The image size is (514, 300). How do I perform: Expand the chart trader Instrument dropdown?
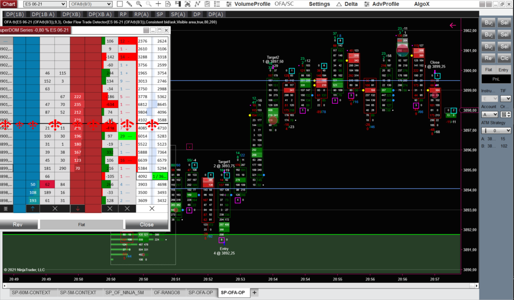click(490, 98)
